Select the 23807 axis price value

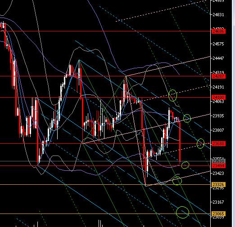[x=218, y=130]
